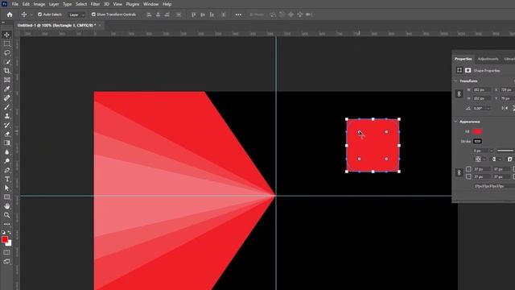Open the Select menu

pyautogui.click(x=81, y=4)
